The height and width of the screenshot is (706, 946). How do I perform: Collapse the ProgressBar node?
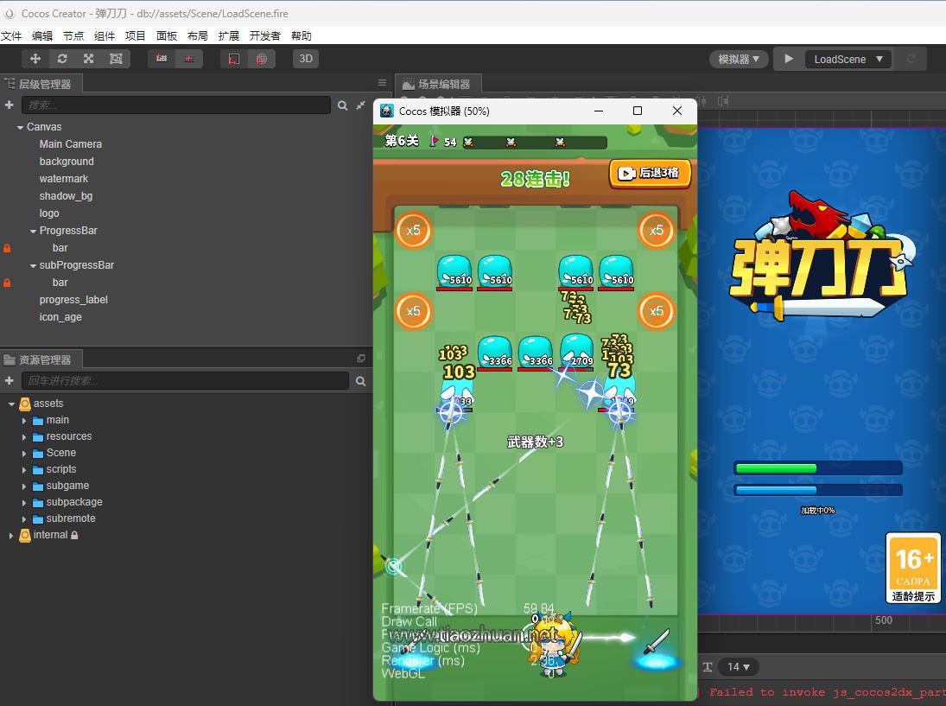coord(33,231)
